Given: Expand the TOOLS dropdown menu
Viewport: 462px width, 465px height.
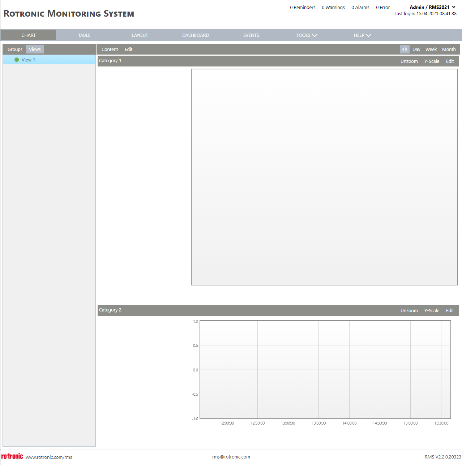Looking at the screenshot, I should point(307,35).
